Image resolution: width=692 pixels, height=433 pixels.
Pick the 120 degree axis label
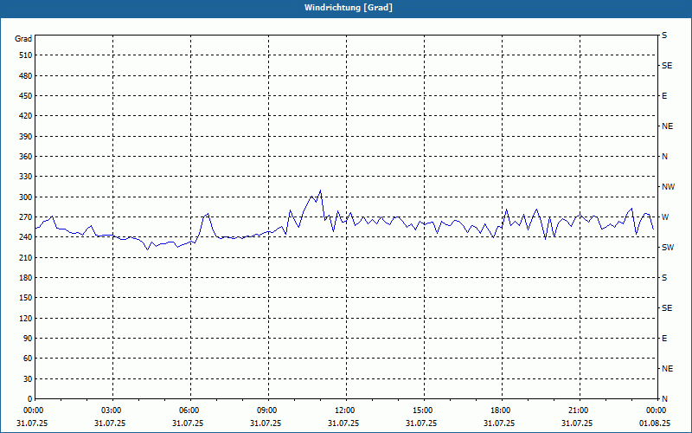point(26,318)
